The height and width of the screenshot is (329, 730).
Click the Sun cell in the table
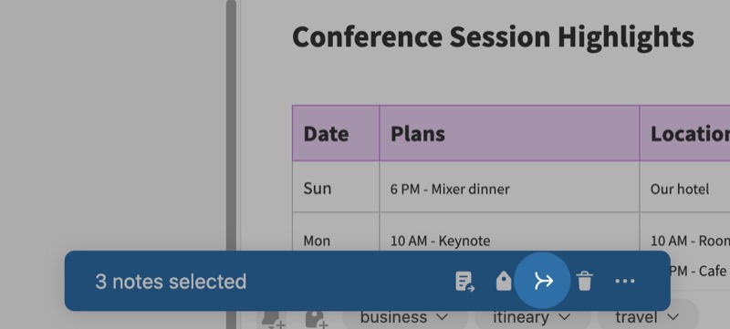tap(336, 187)
